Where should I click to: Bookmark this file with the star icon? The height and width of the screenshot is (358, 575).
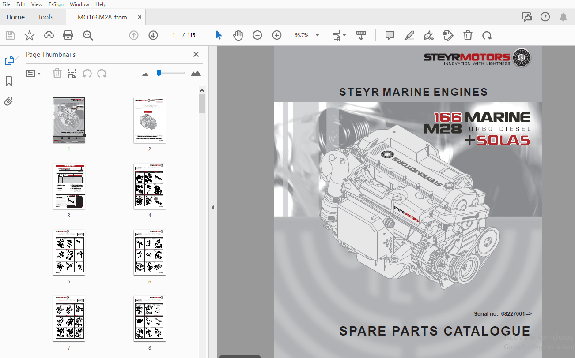pos(29,35)
